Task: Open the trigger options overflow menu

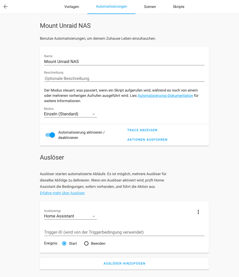Action: coord(198,212)
